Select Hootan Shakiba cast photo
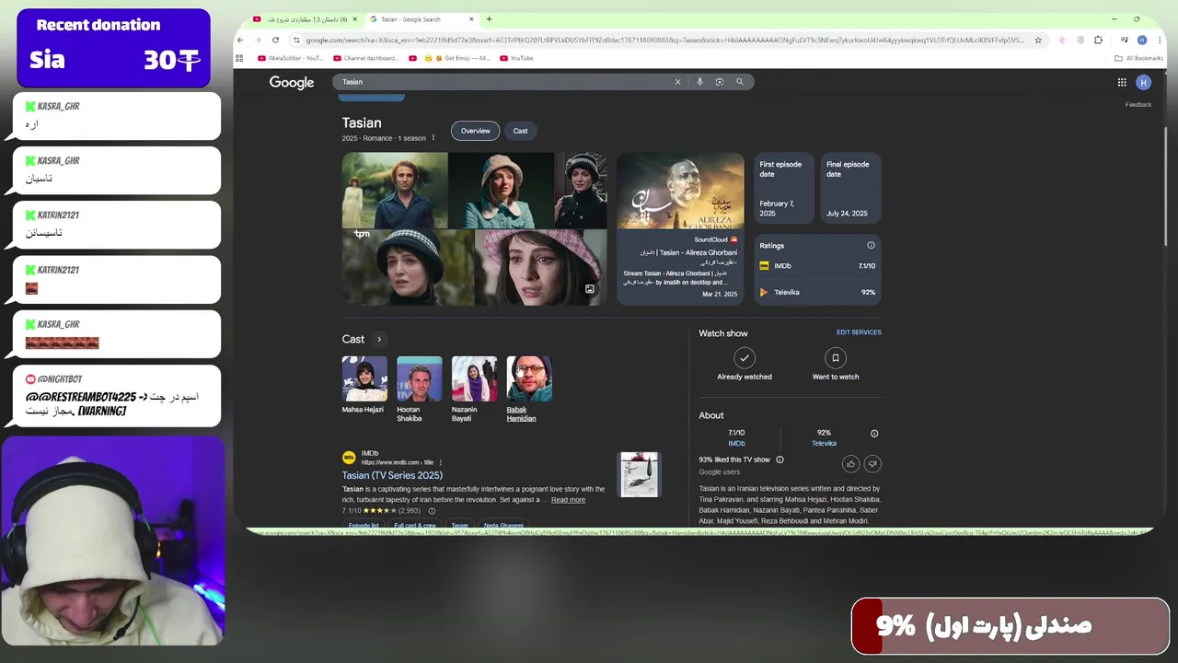 (420, 378)
